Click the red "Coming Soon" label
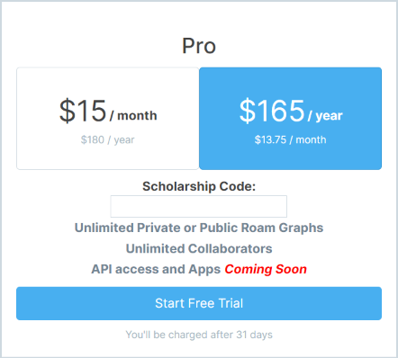The width and height of the screenshot is (398, 358). [266, 269]
